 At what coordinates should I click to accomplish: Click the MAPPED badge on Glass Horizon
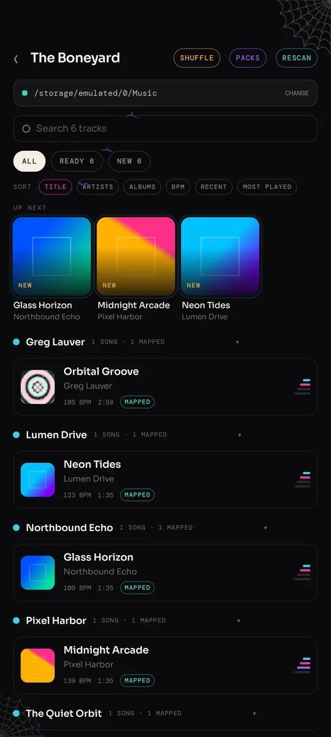point(137,587)
